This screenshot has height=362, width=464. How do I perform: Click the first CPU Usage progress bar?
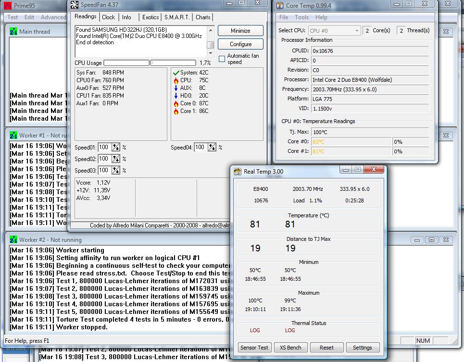click(126, 62)
